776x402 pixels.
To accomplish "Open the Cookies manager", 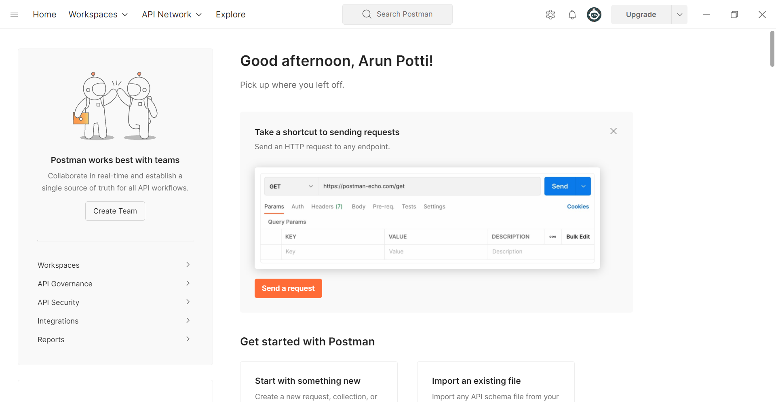I will tap(578, 206).
